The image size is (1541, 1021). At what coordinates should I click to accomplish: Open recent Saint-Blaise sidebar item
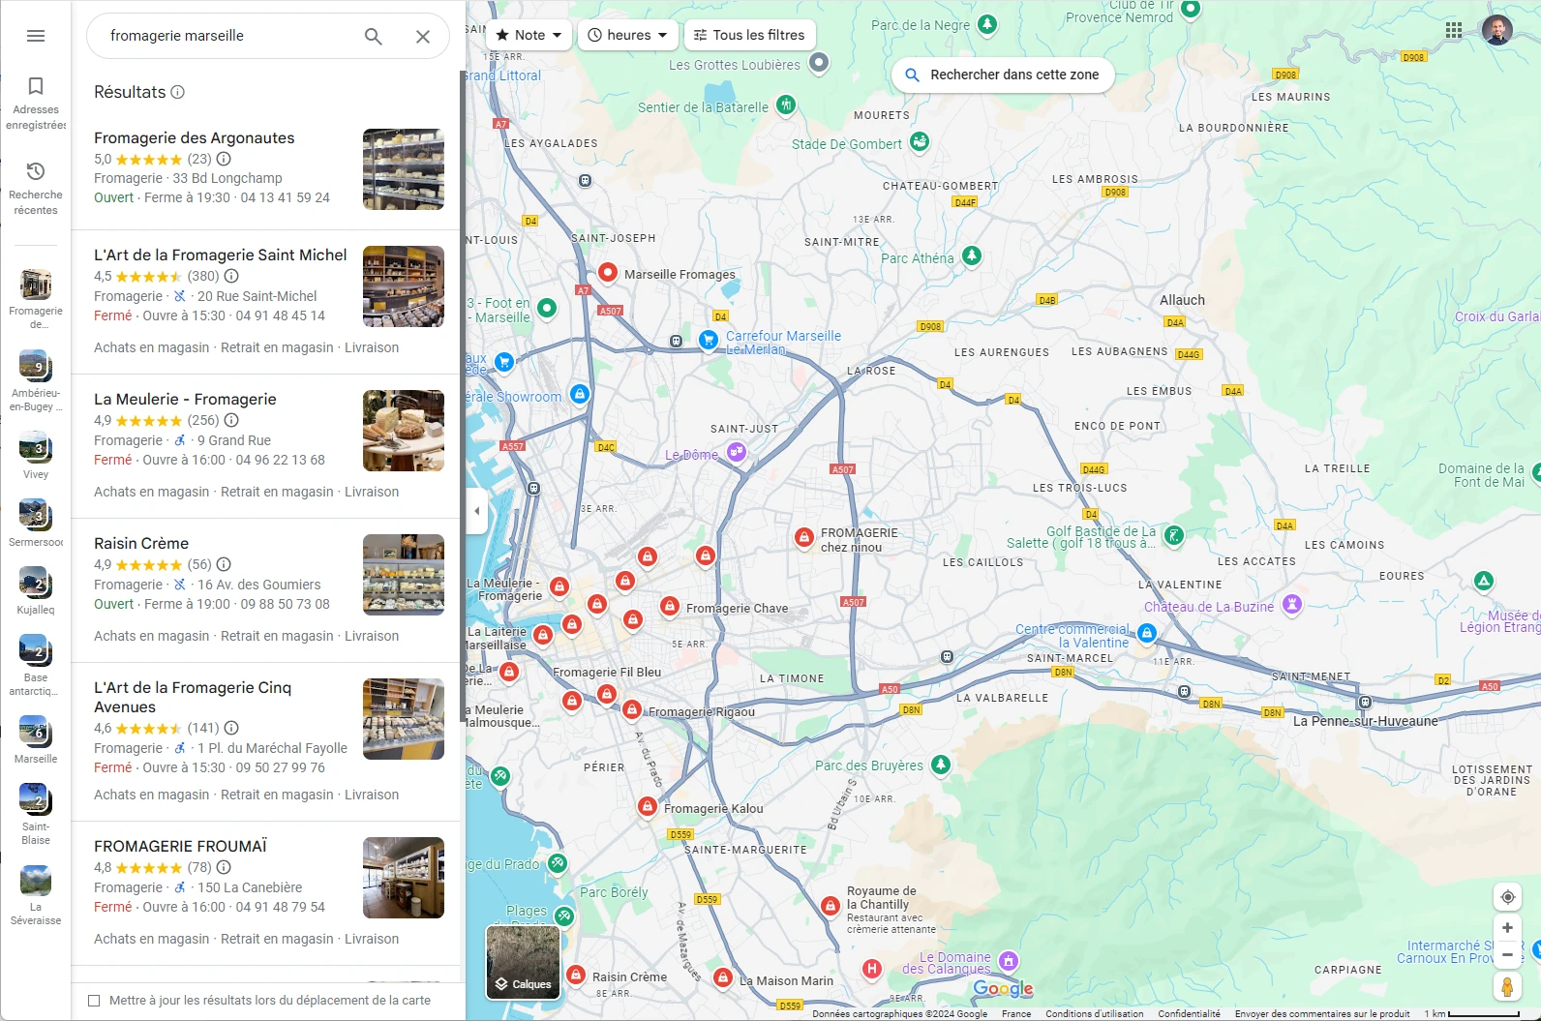tap(36, 816)
